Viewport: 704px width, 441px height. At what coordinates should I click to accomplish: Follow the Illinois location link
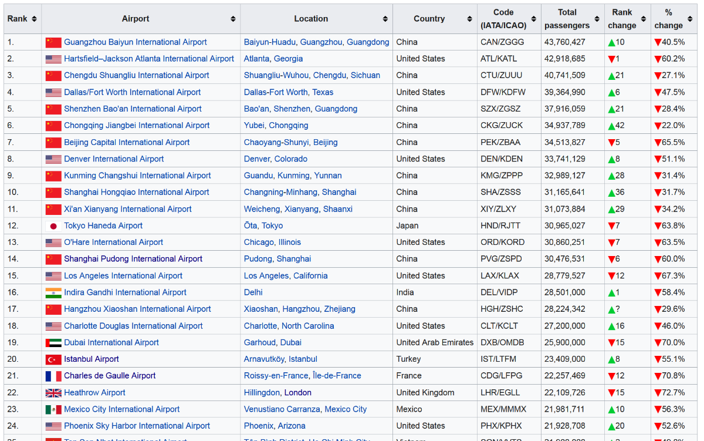290,242
